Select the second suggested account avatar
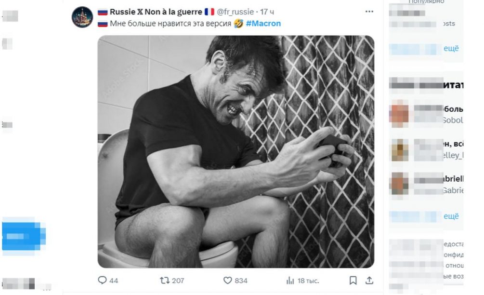The width and height of the screenshot is (484, 295). [399, 149]
